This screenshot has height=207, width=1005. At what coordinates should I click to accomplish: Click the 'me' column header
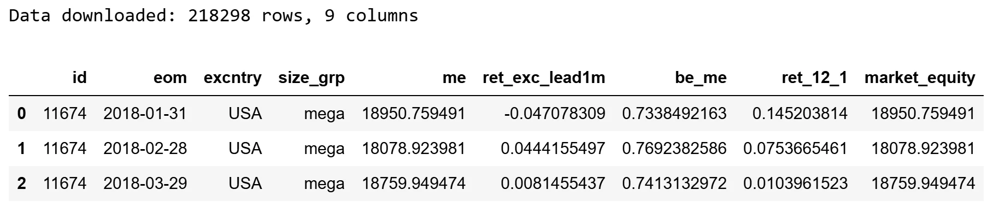pos(454,78)
